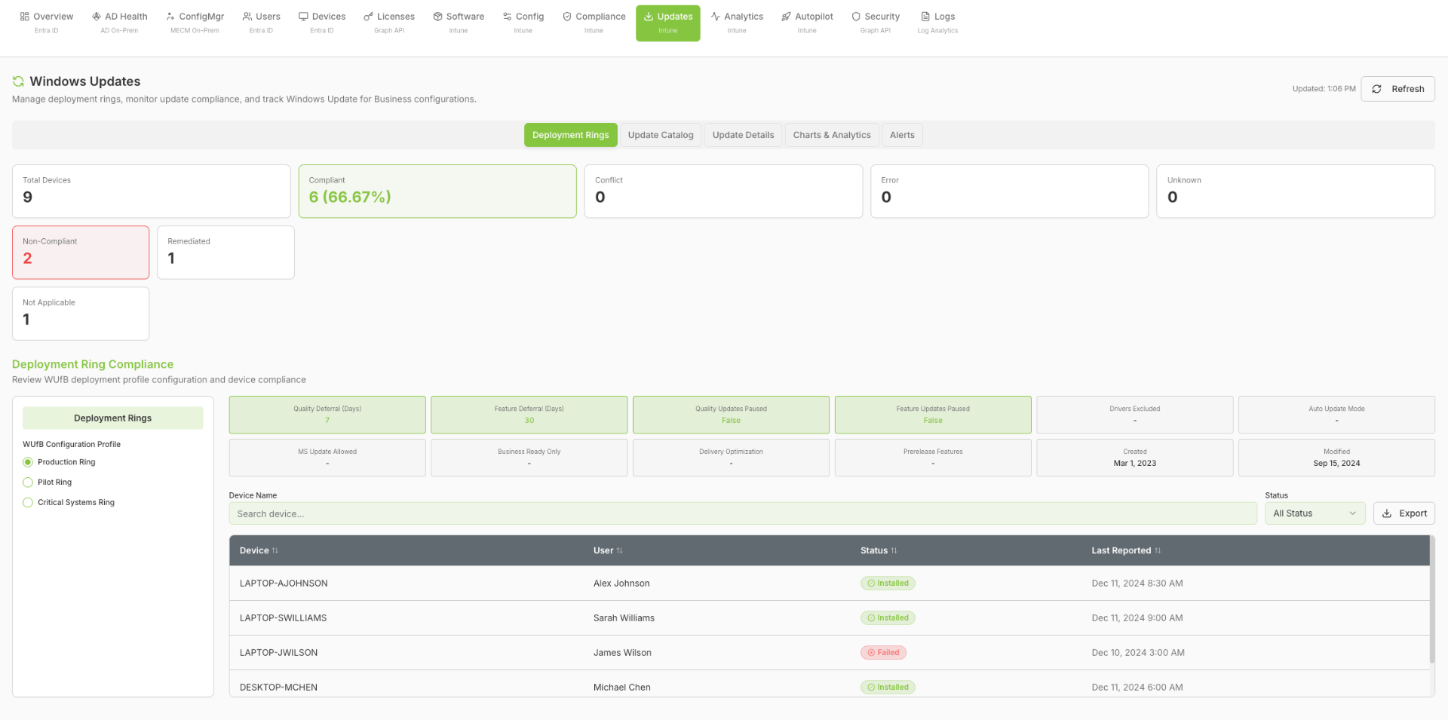Screen dimensions: 1448x720
Task: Select the Pilot Ring radio button
Action: [28, 483]
